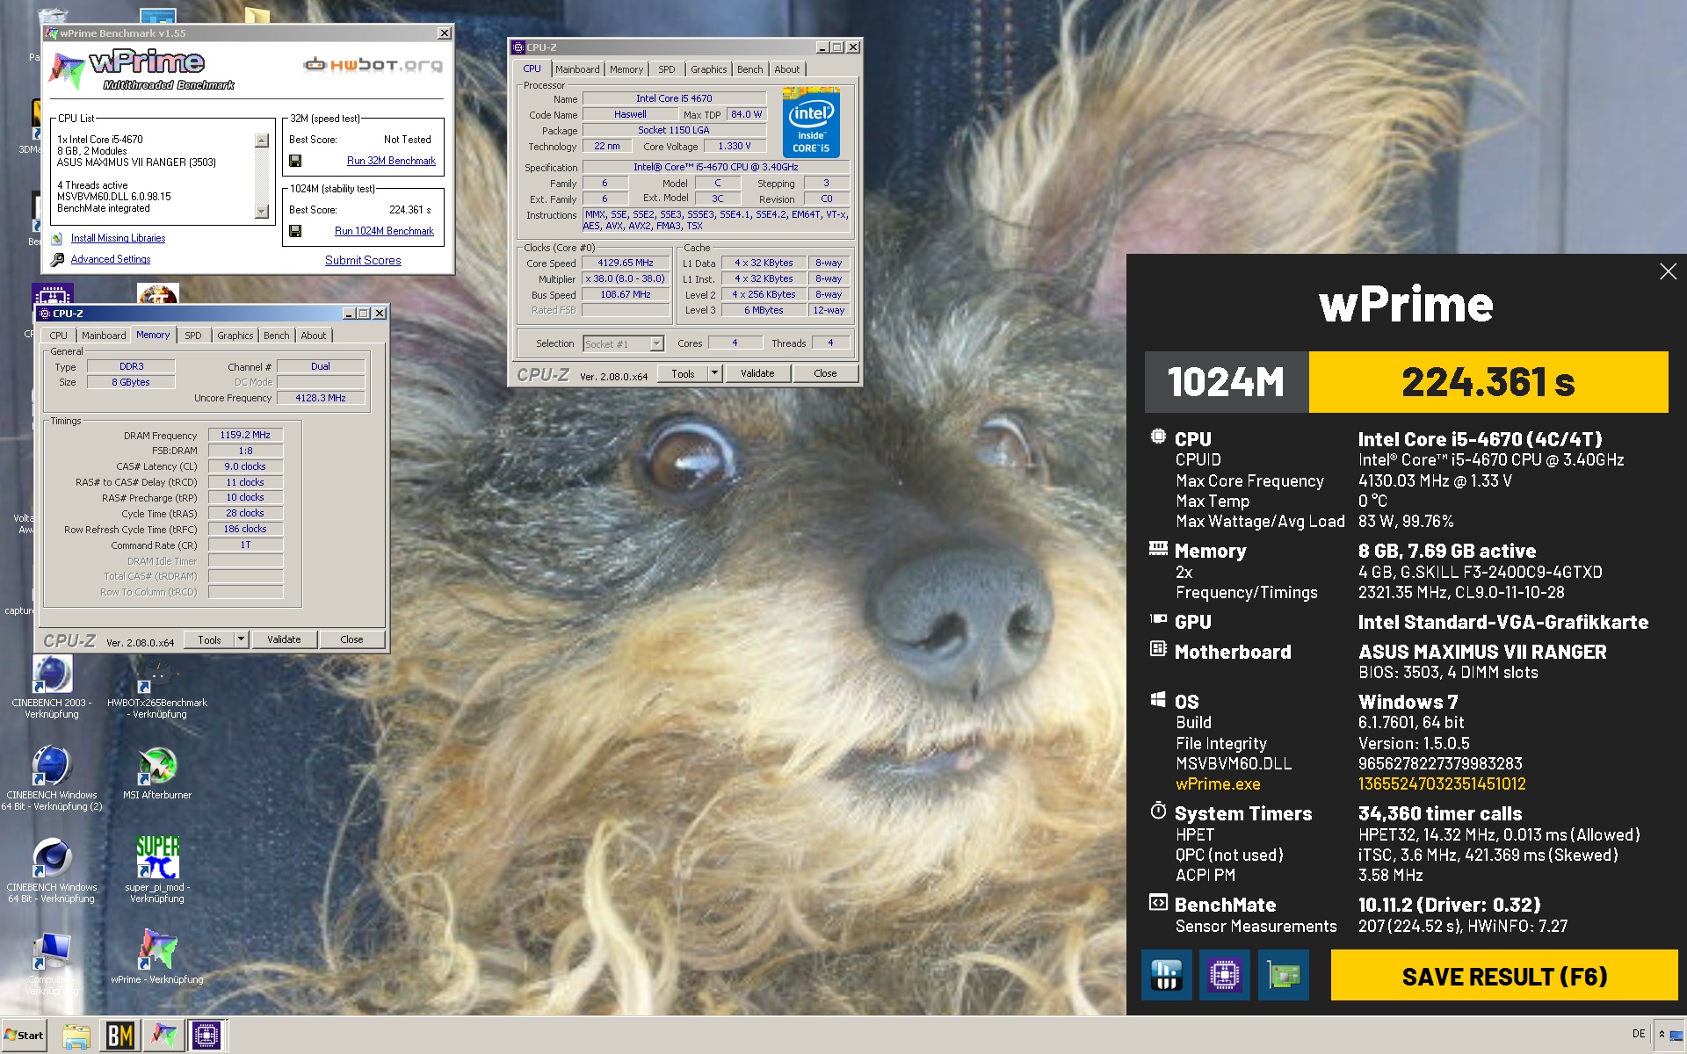Viewport: 1687px width, 1054px height.
Task: Close the wPrime Benchmark v1.55 window
Action: (445, 33)
